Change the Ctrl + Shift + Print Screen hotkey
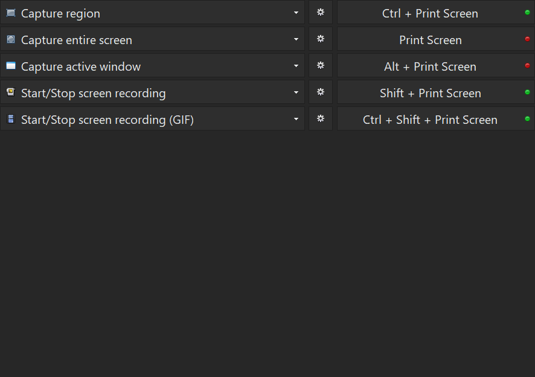 click(x=430, y=120)
